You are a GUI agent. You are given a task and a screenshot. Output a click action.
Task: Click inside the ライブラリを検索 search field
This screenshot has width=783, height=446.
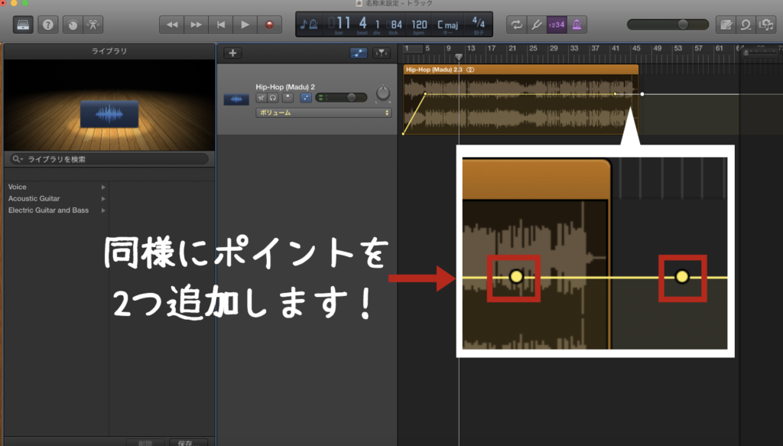click(115, 159)
